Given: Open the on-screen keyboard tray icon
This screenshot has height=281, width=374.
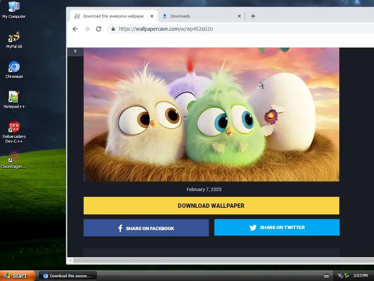Looking at the screenshot, I should [326, 276].
